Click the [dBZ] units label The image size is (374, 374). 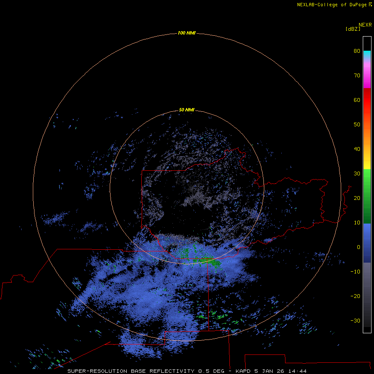tap(353, 29)
